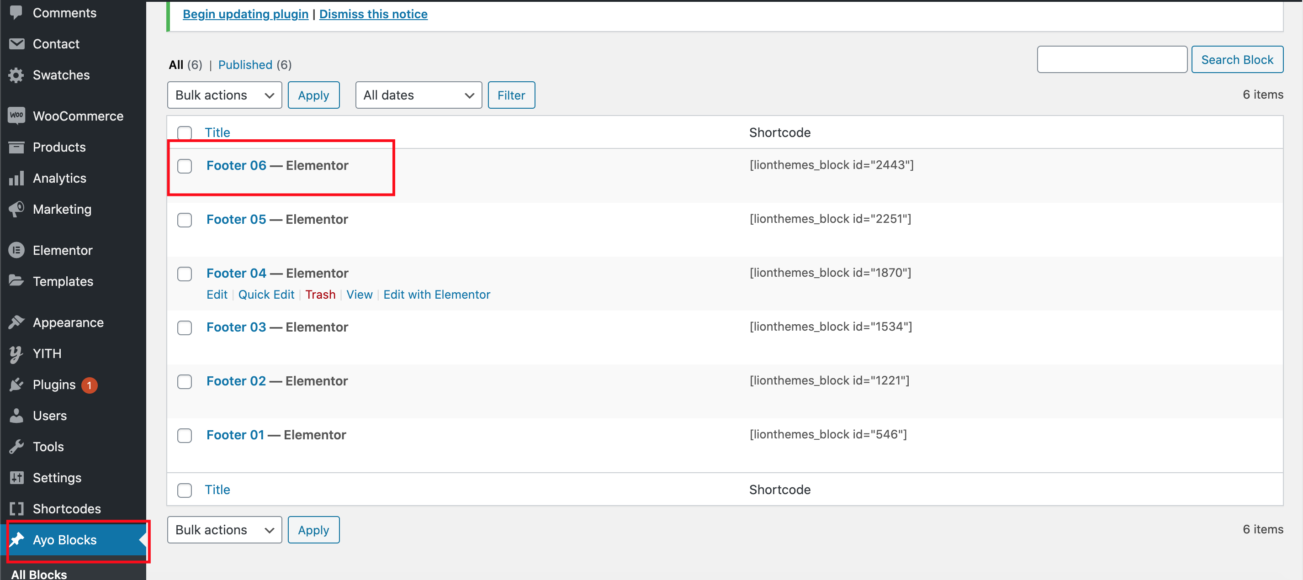This screenshot has height=580, width=1303.
Task: Open the top Bulk actions dropdown
Action: (224, 95)
